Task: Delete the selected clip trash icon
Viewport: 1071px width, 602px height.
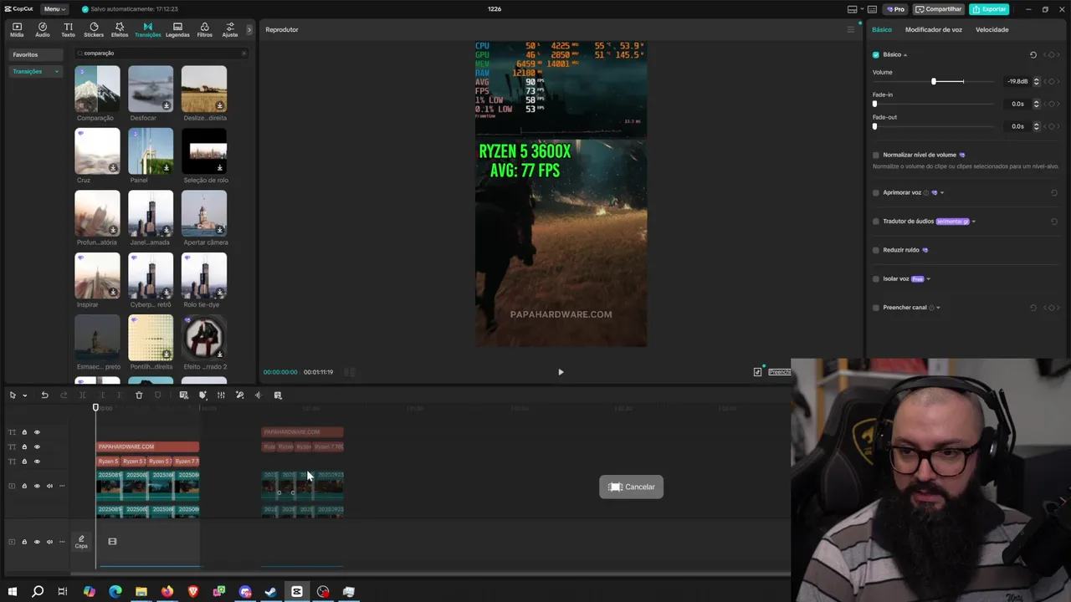Action: tap(139, 395)
